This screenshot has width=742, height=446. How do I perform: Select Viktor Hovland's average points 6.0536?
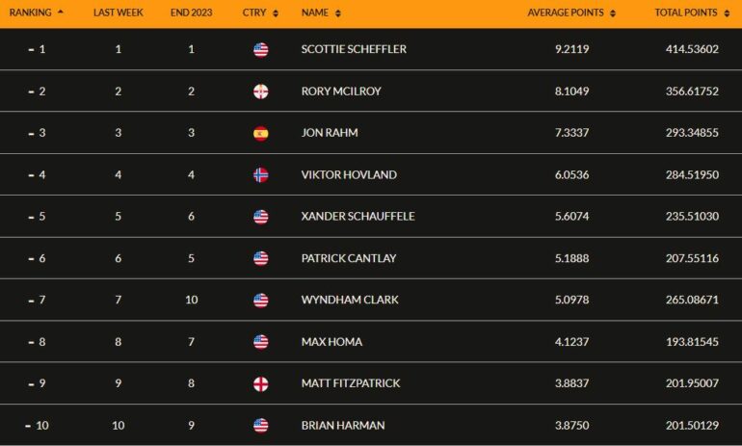(x=572, y=175)
